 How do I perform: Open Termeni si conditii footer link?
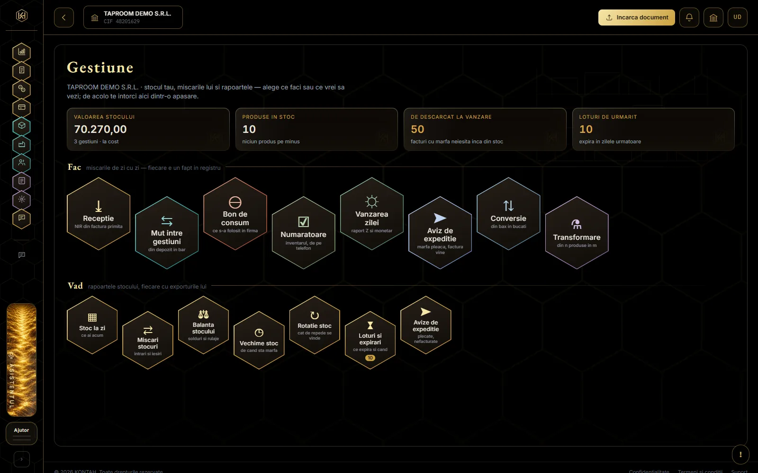pos(700,471)
